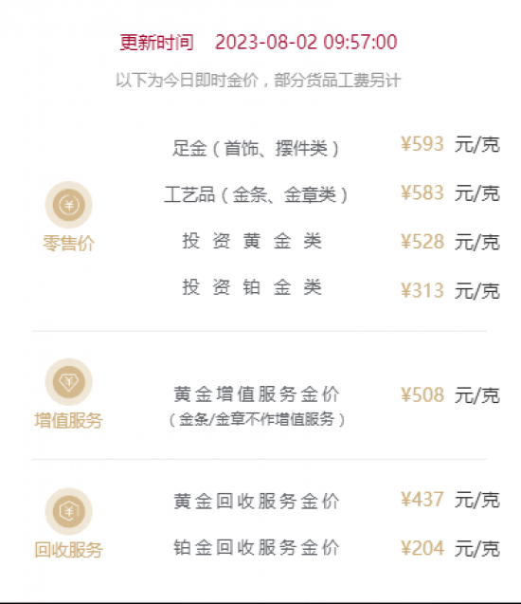
Task: Click the 投资铂金类 row label
Action: tap(252, 287)
